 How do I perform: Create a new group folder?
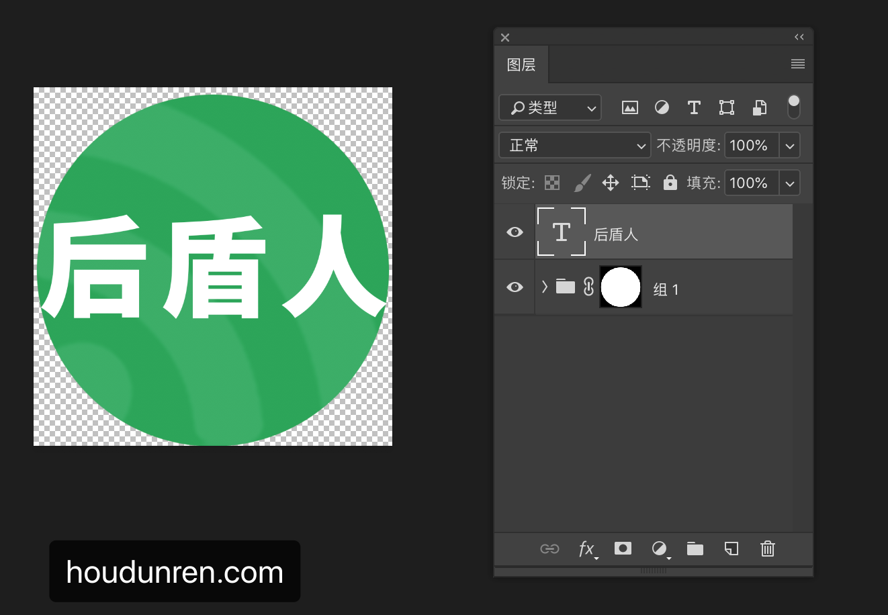[x=695, y=549]
